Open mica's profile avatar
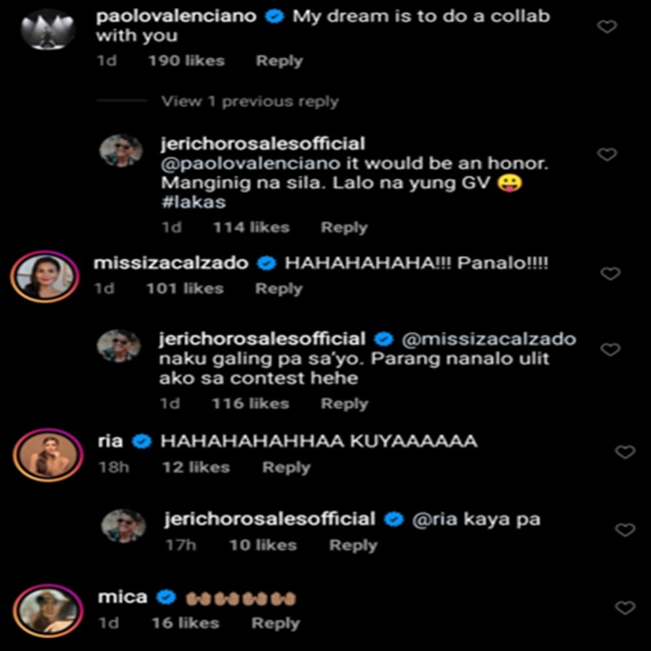 [x=46, y=610]
